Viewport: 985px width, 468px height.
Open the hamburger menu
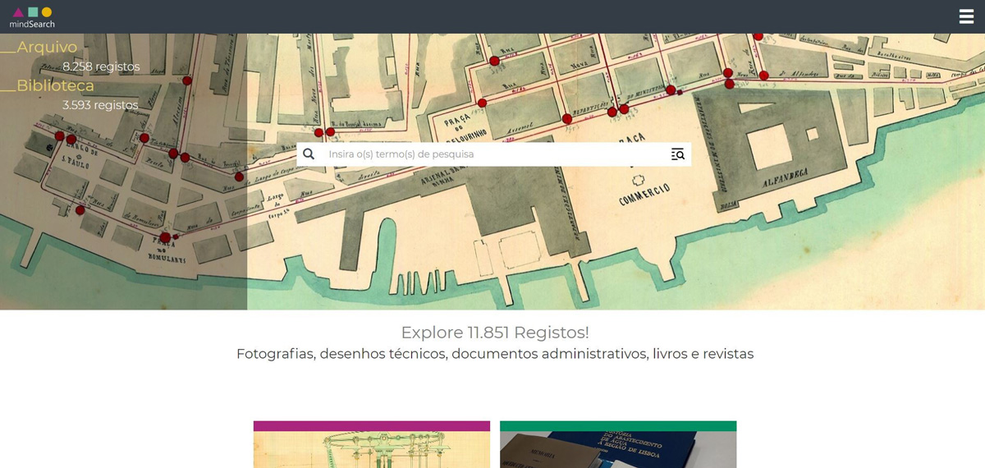tap(966, 16)
